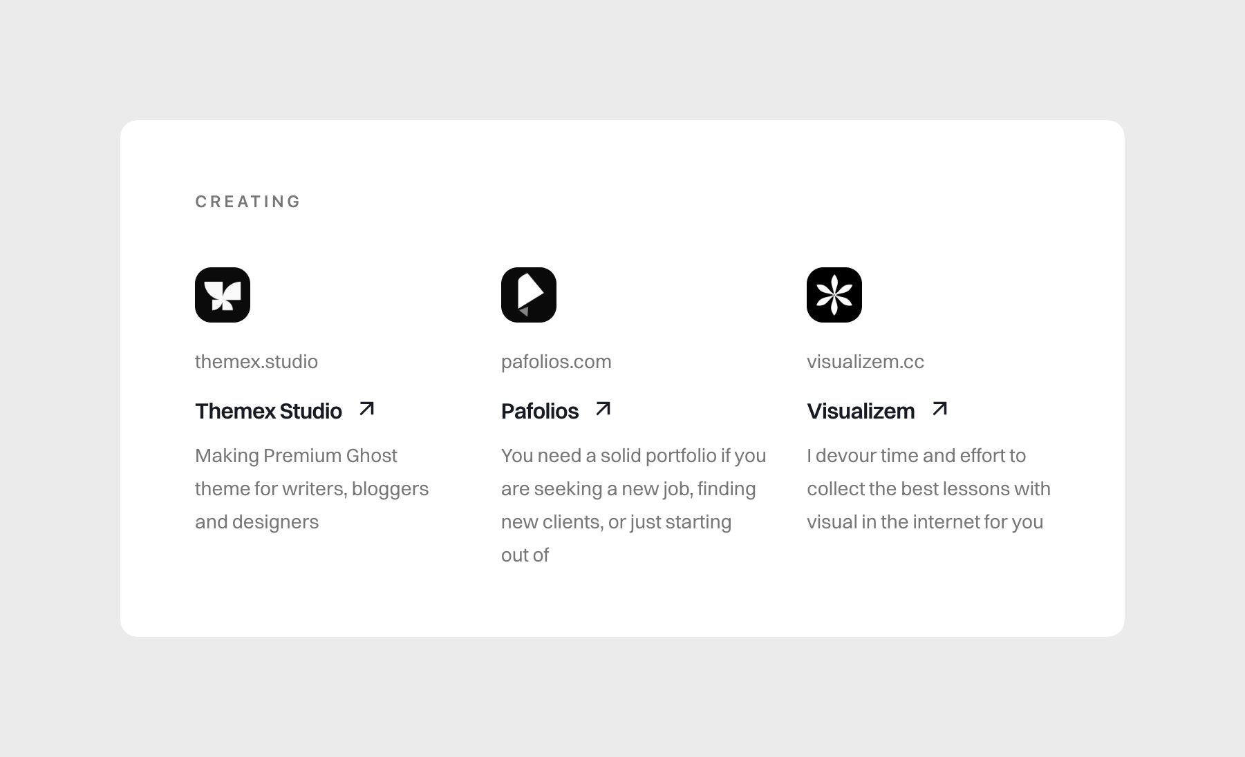Click the themex.studio URL text
Screen dimensions: 1245x757
click(x=256, y=361)
